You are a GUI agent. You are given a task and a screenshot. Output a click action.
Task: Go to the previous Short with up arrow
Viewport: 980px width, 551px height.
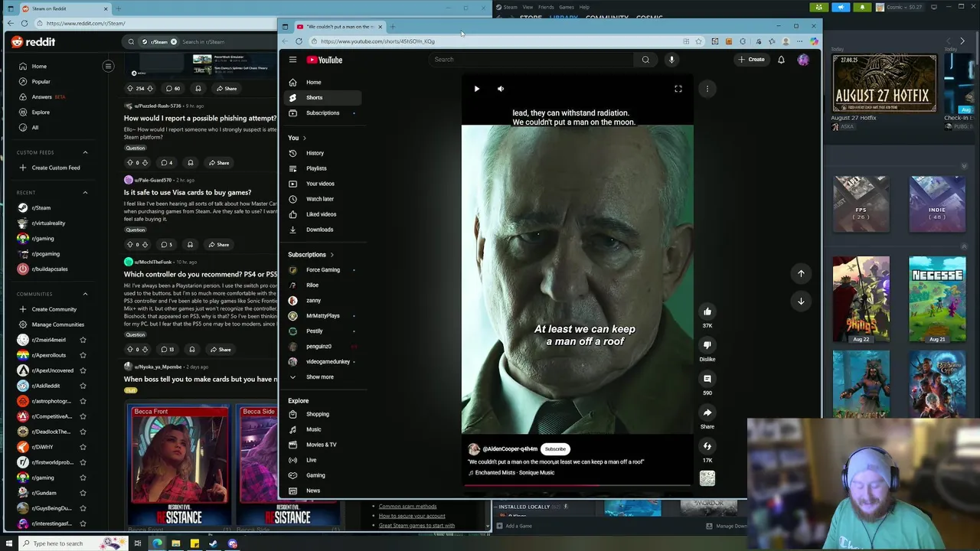coord(801,273)
